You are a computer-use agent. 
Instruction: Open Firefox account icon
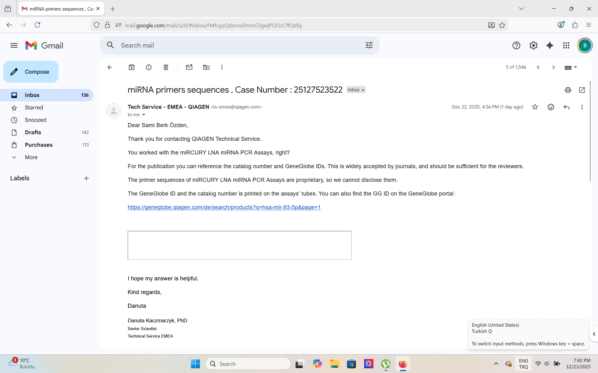[561, 25]
